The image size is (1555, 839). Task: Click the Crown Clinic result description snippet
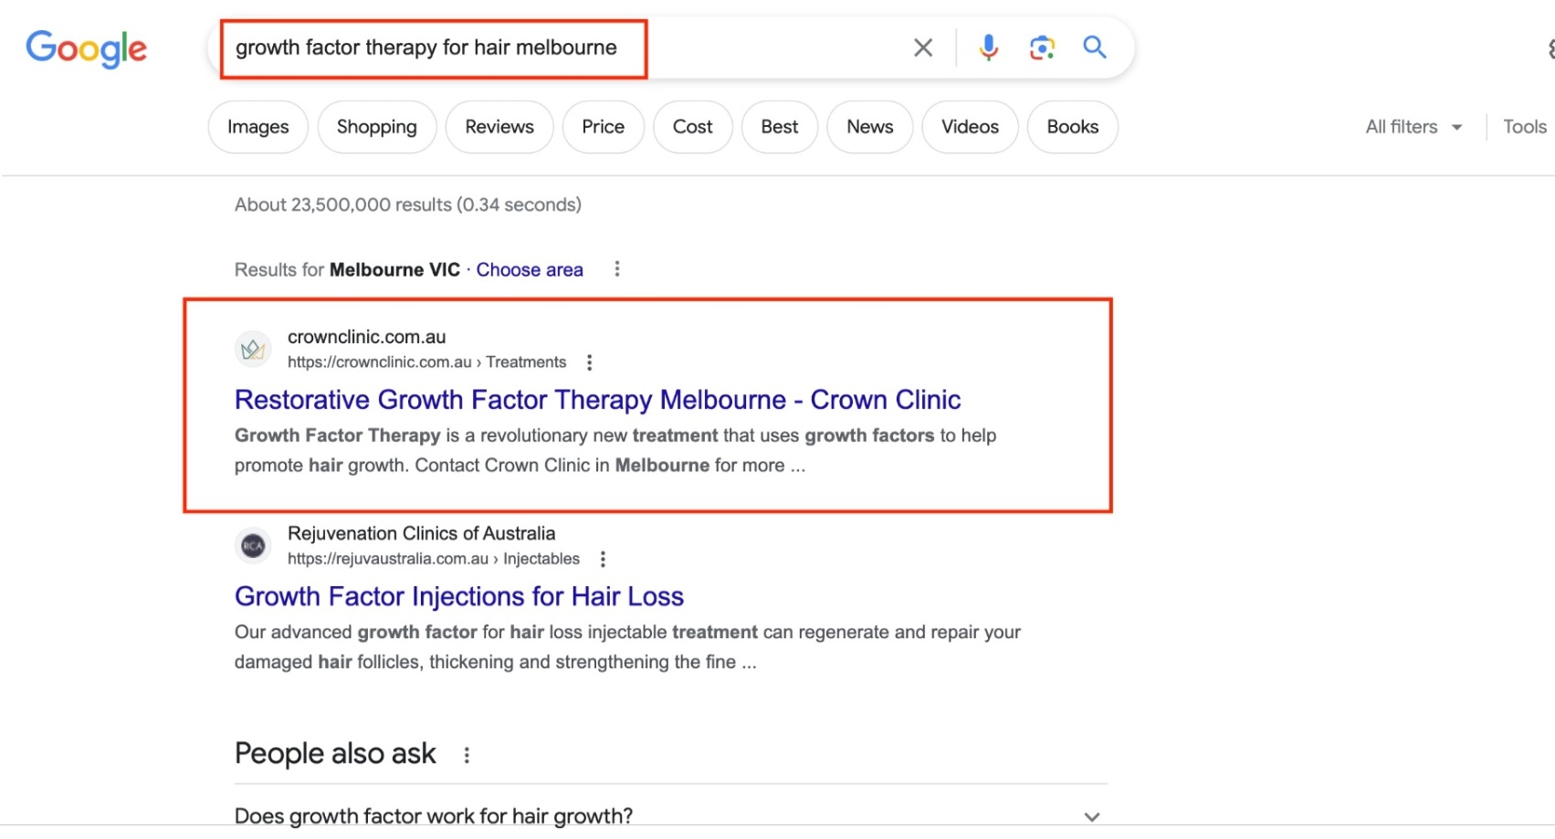tap(615, 450)
